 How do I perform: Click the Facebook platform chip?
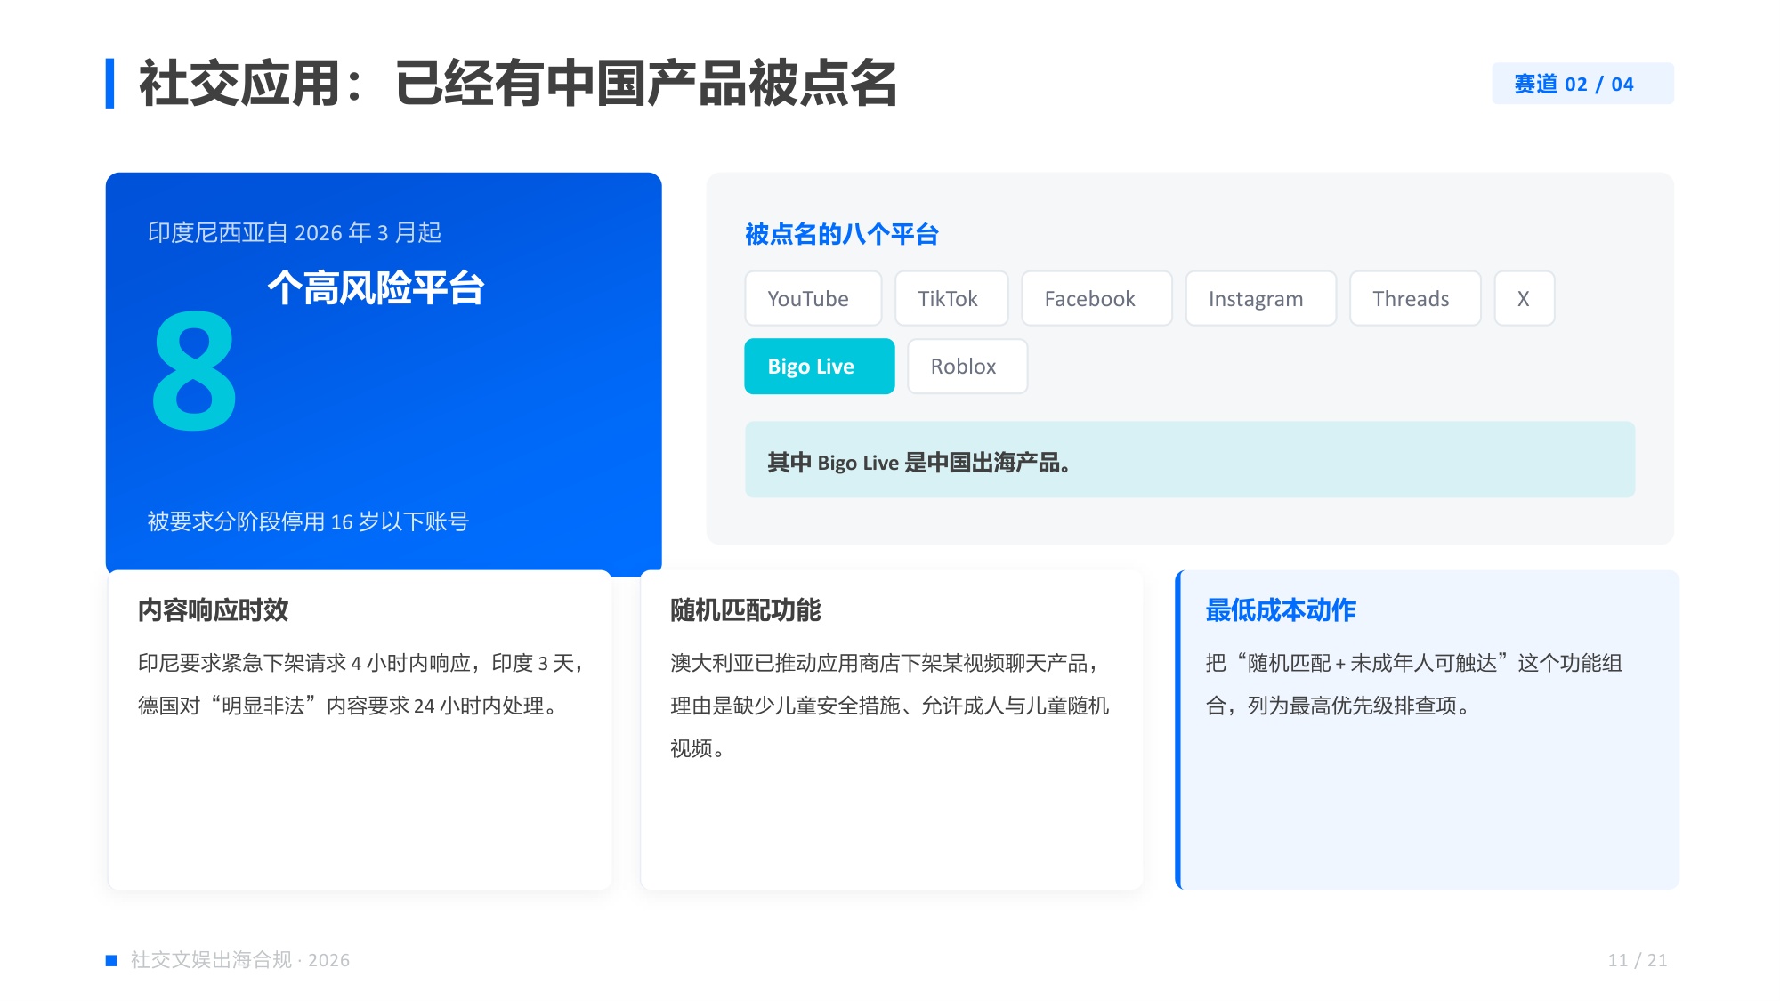[1096, 298]
